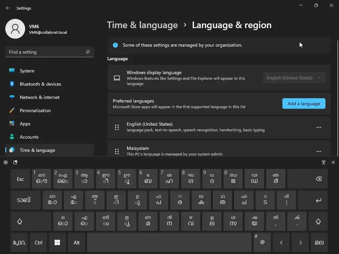Open the keyboard clipboard icon
This screenshot has height=254, width=339.
(15, 162)
